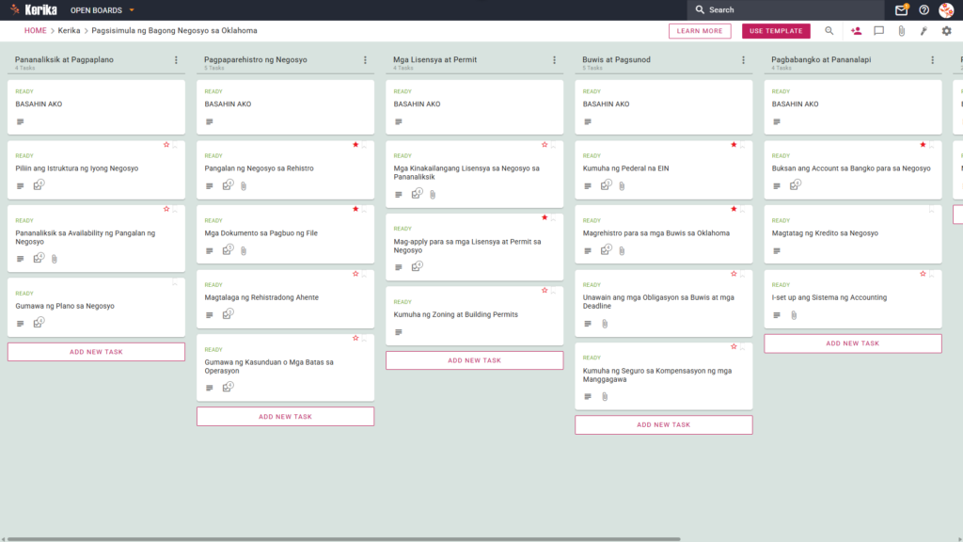Open the help question mark icon
Image resolution: width=963 pixels, height=542 pixels.
[x=924, y=9]
